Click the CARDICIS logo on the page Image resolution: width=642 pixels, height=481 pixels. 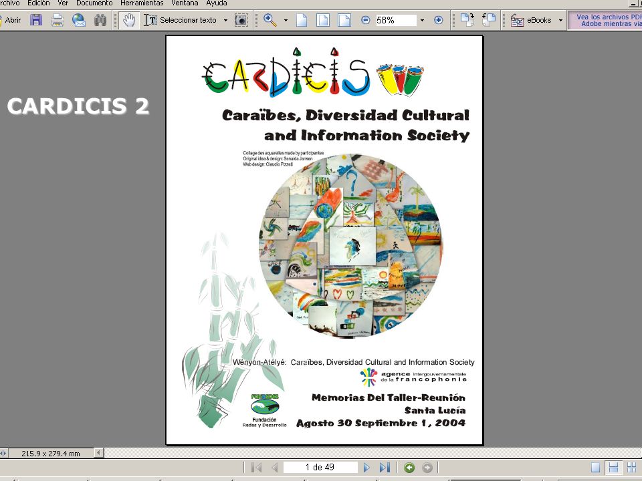[313, 72]
